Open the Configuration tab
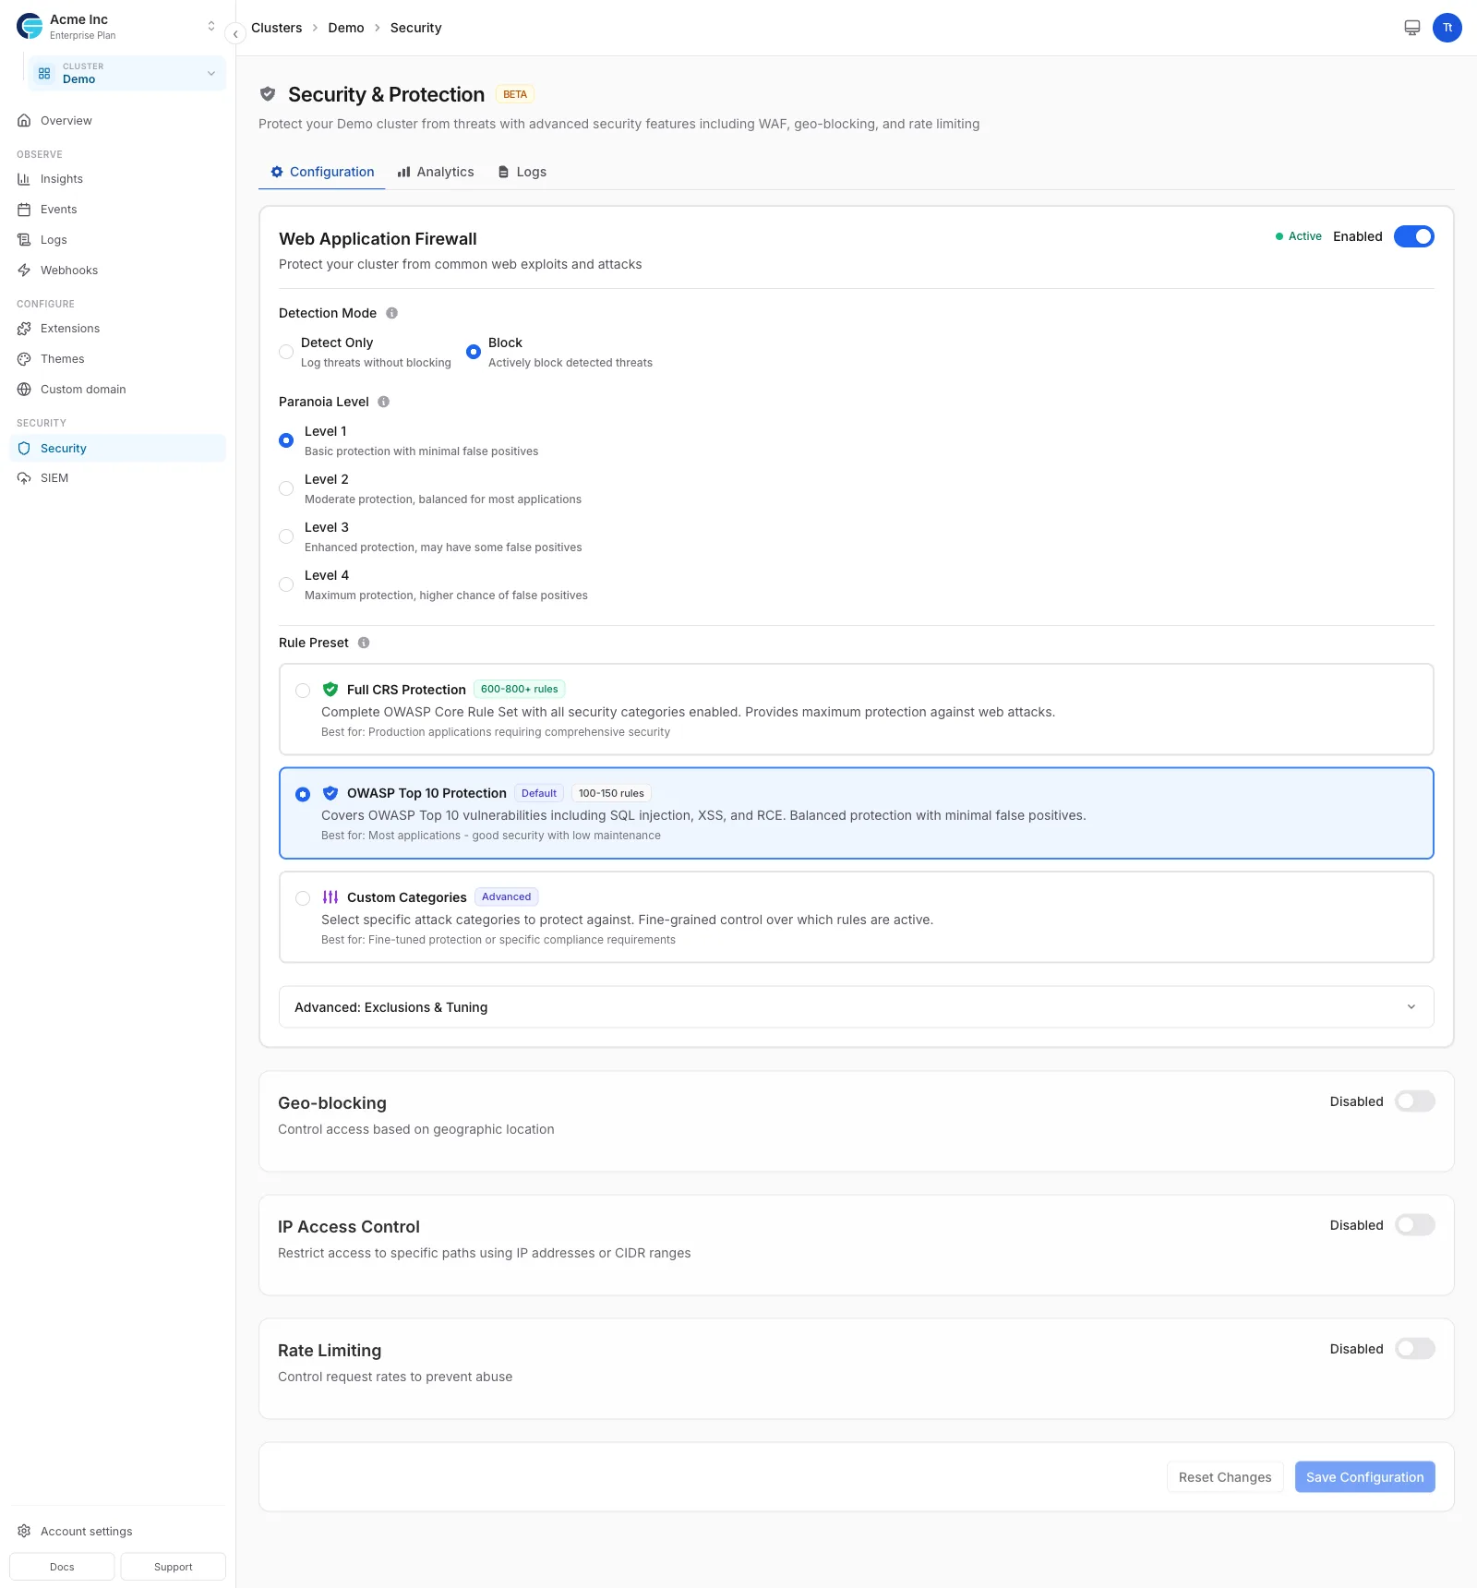 pos(322,172)
